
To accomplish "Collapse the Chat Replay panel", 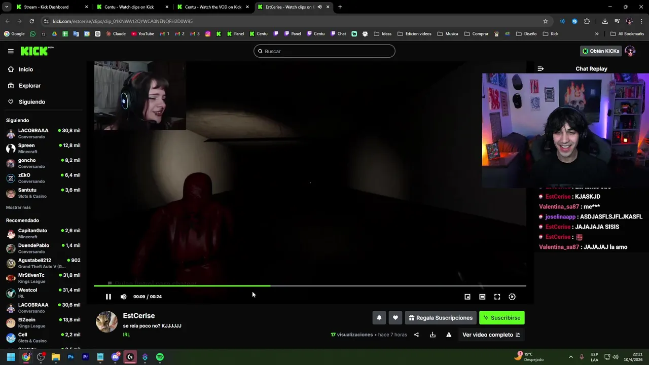I will [x=540, y=69].
